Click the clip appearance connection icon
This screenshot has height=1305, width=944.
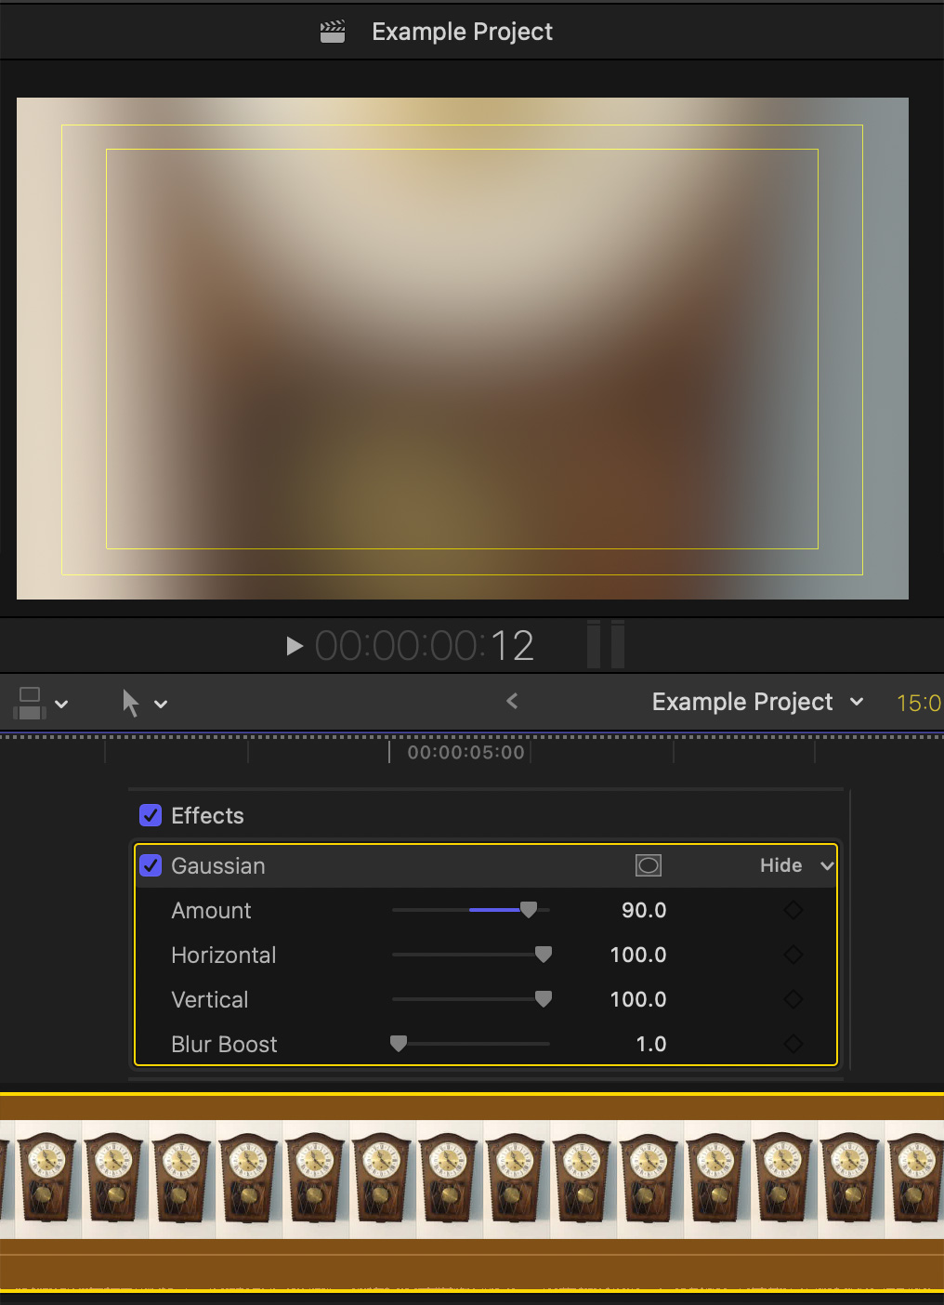[x=30, y=703]
